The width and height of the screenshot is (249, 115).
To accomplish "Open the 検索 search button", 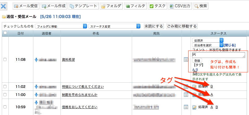I will point(201,6).
